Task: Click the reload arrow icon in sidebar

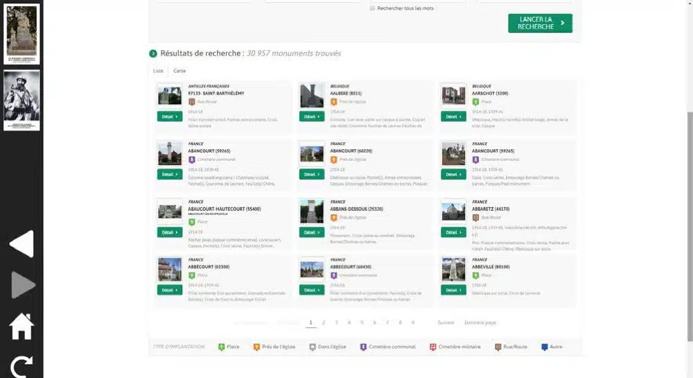Action: pyautogui.click(x=21, y=366)
